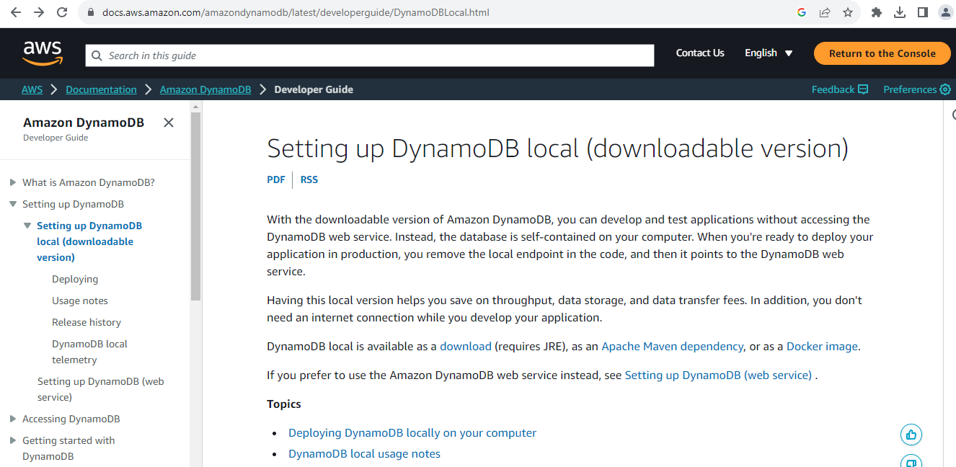The width and height of the screenshot is (956, 467).
Task: Click the thumbs up feedback icon
Action: tap(911, 435)
